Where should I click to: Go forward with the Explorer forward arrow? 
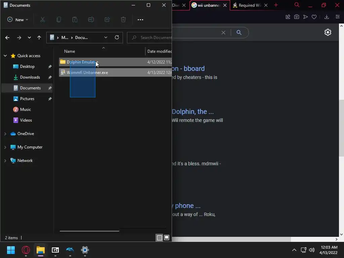pos(19,38)
